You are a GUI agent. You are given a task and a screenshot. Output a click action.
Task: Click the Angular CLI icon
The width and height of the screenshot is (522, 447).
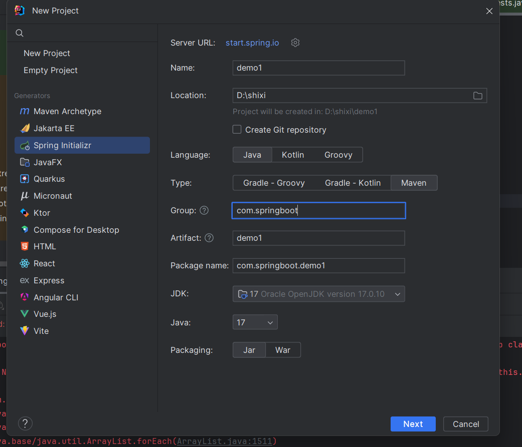[25, 297]
